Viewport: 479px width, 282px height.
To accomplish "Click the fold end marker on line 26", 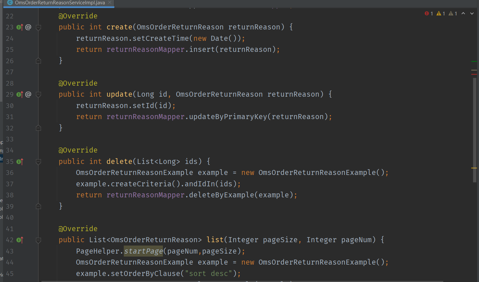I will coord(38,61).
